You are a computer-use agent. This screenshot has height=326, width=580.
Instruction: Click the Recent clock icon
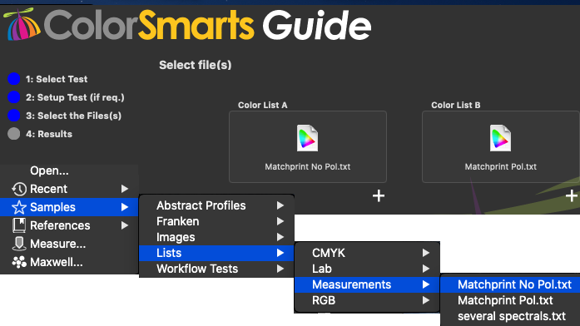click(19, 189)
